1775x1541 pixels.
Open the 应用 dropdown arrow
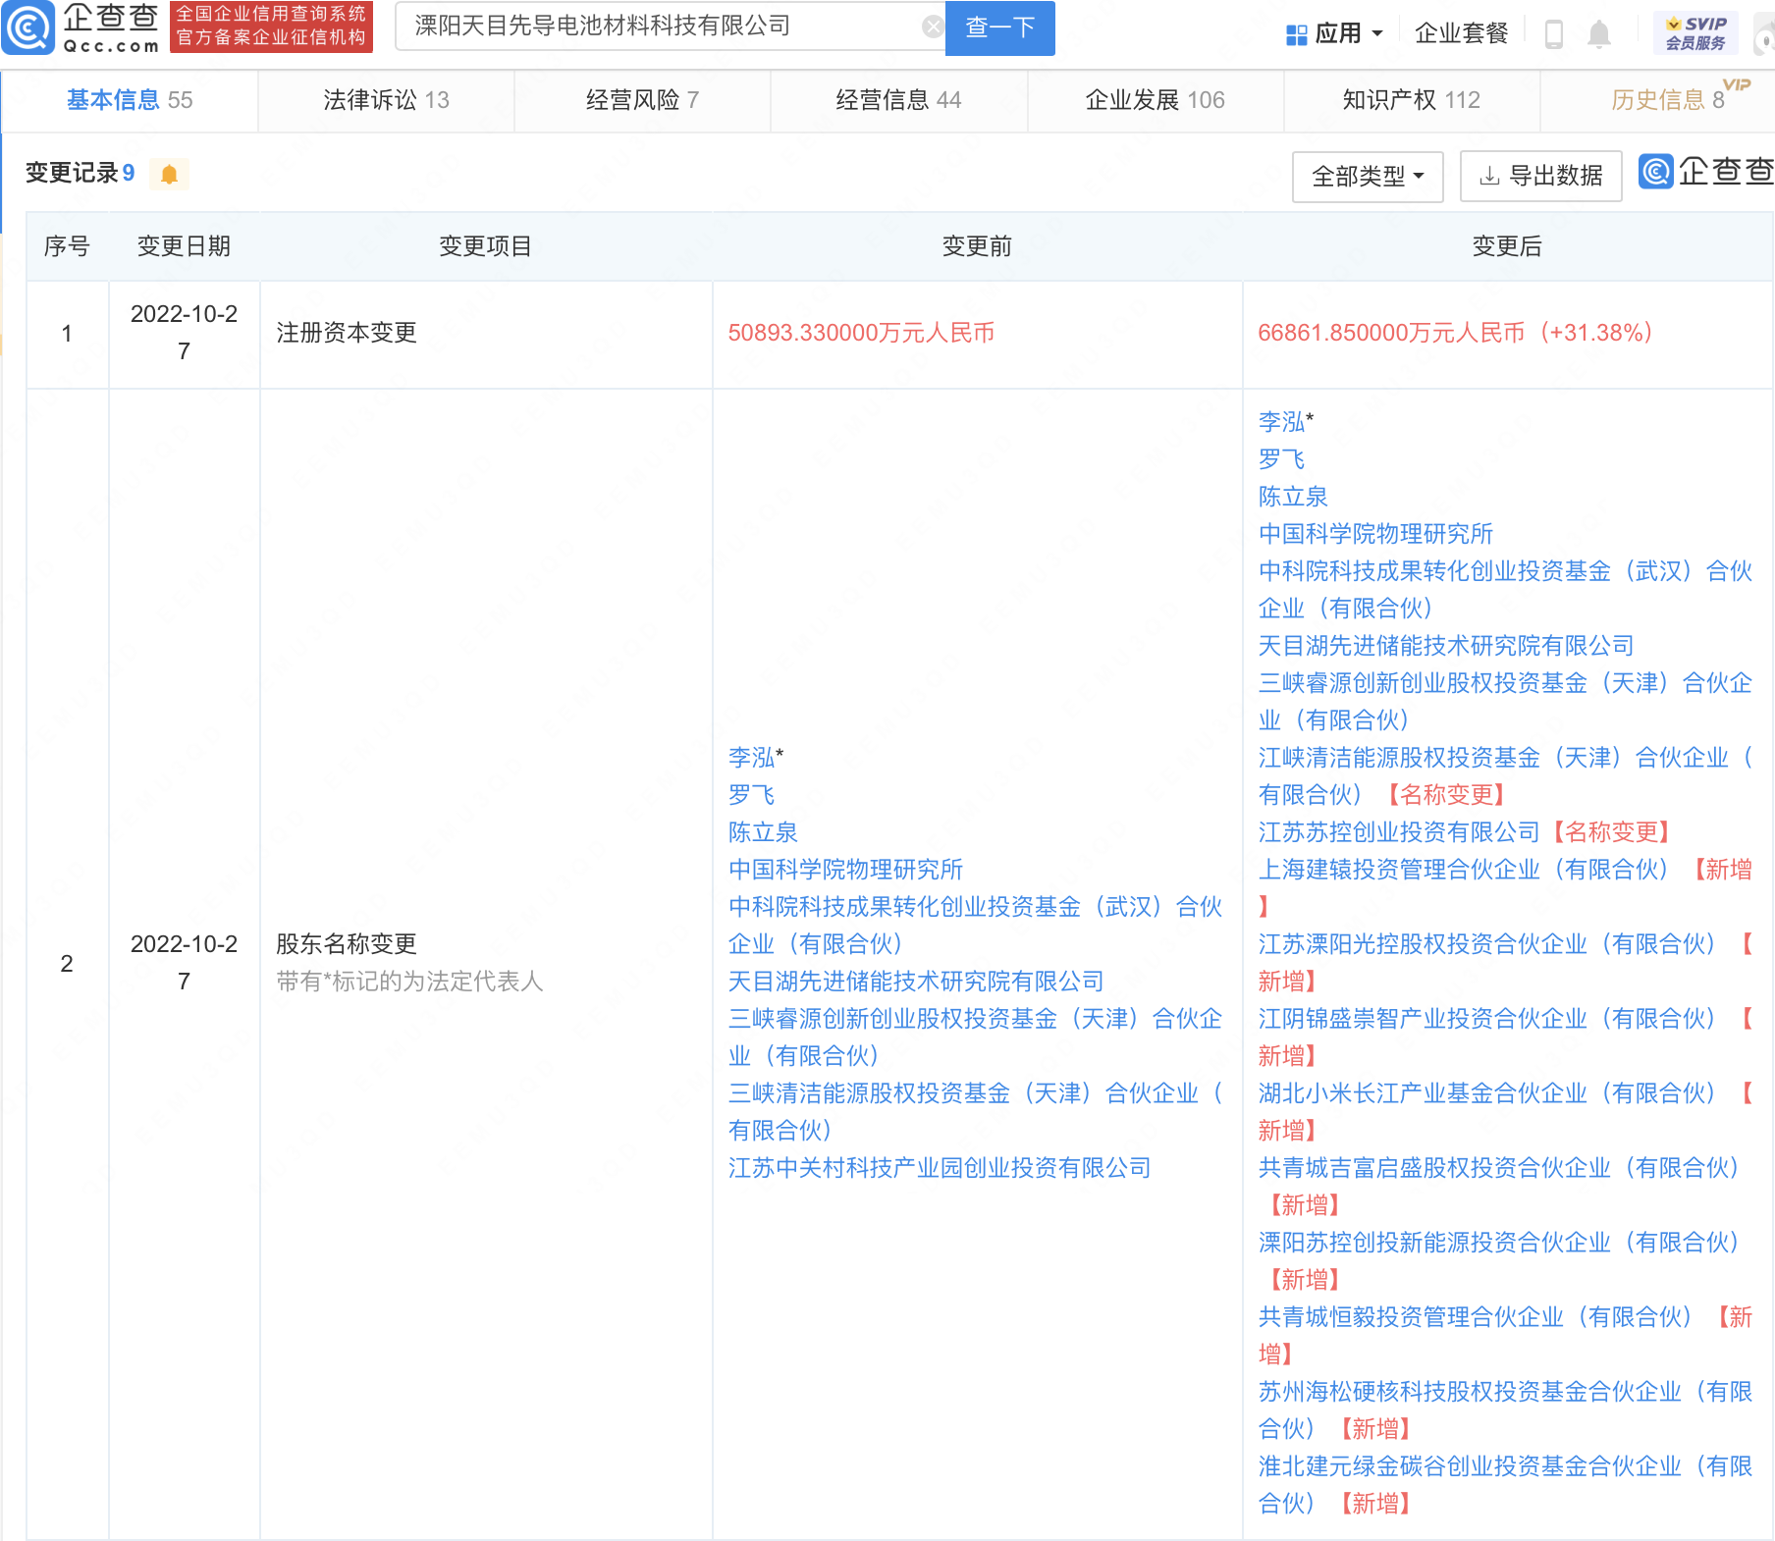[1377, 34]
